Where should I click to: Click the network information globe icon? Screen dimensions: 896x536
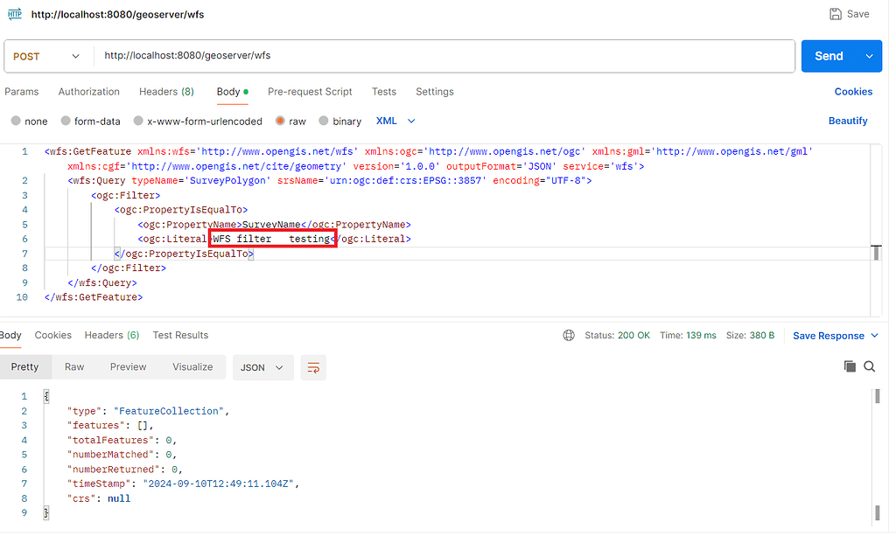pos(569,335)
